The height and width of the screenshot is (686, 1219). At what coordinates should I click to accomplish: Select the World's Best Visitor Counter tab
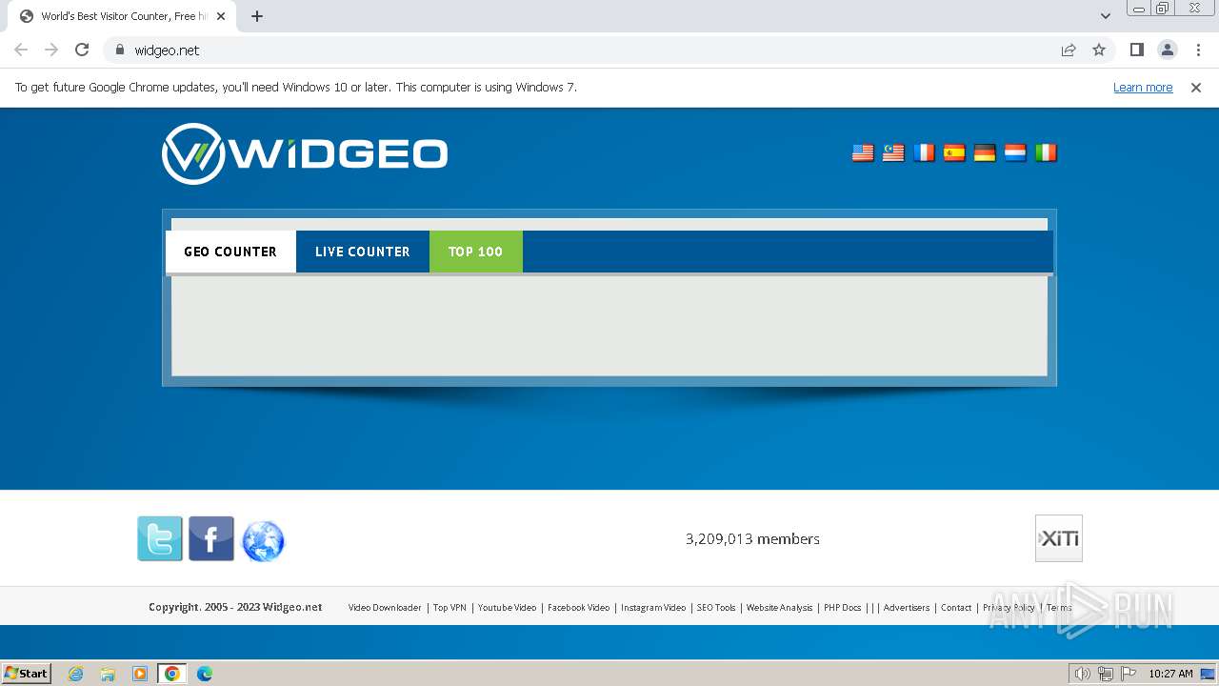122,16
